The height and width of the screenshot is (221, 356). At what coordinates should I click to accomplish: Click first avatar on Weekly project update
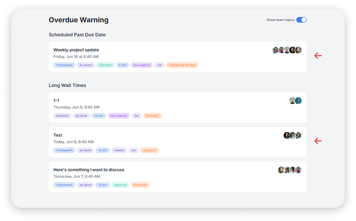coord(276,50)
